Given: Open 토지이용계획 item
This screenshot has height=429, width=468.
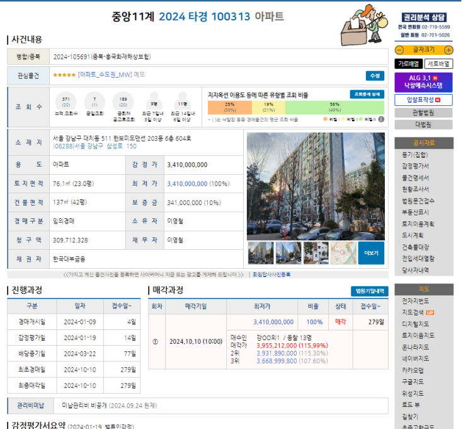Looking at the screenshot, I should (x=418, y=223).
